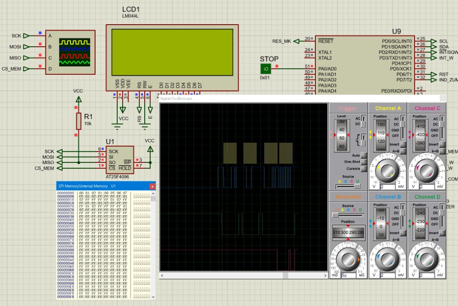Select the oscilloscope instrument on the schematic
458x306 pixels.
pyautogui.click(x=70, y=52)
